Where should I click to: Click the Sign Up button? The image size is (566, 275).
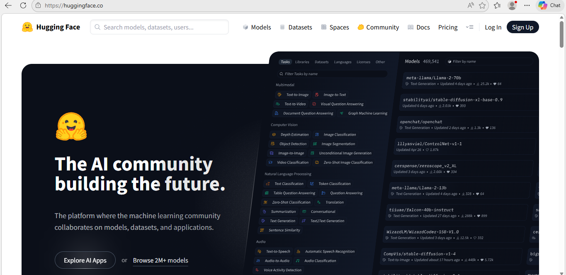(x=522, y=27)
